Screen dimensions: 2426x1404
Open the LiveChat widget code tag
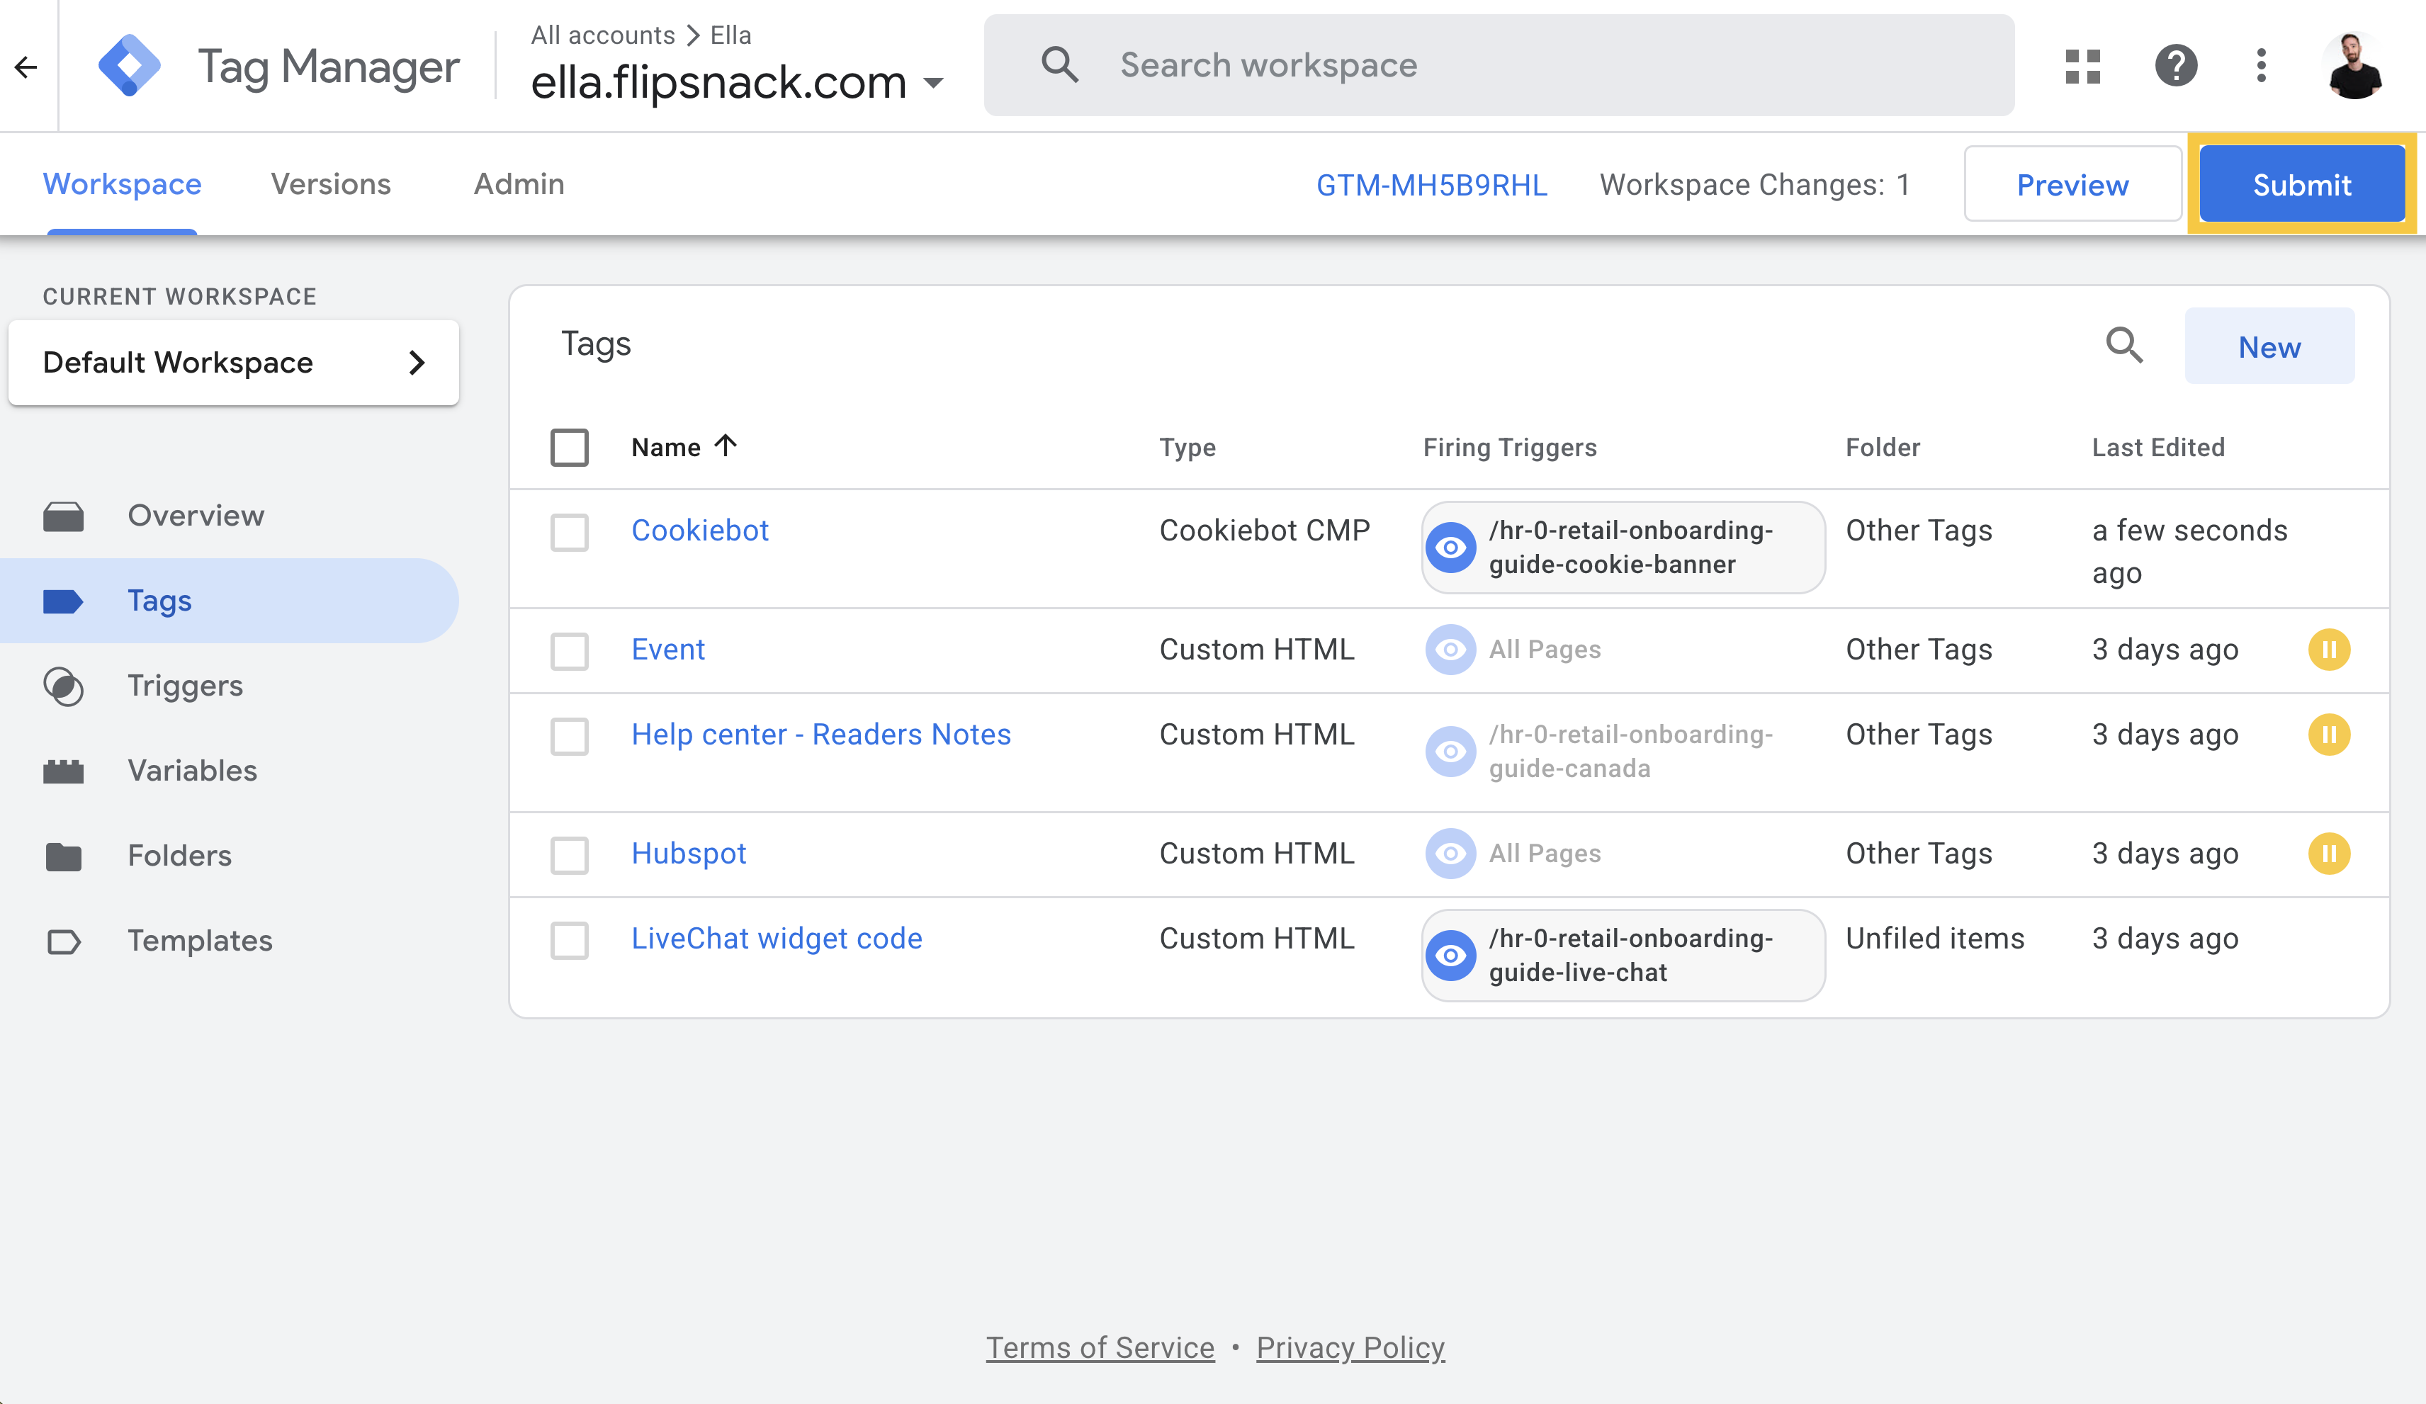[x=777, y=939]
